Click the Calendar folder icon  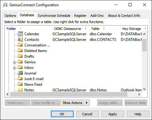point(20,34)
